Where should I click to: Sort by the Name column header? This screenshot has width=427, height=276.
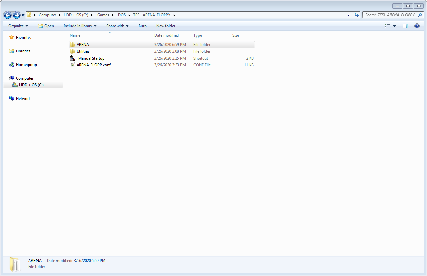click(110, 35)
